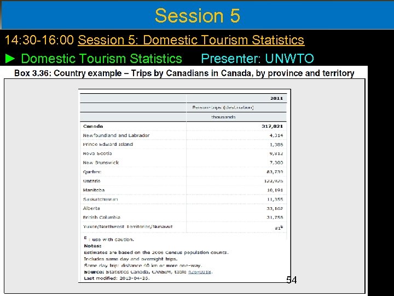The width and height of the screenshot is (394, 296).
Task: Select the 'Last modified: 2013-04-26' line
Action: pyautogui.click(x=117, y=278)
